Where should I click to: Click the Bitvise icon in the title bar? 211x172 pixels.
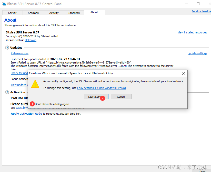(x=4, y=4)
